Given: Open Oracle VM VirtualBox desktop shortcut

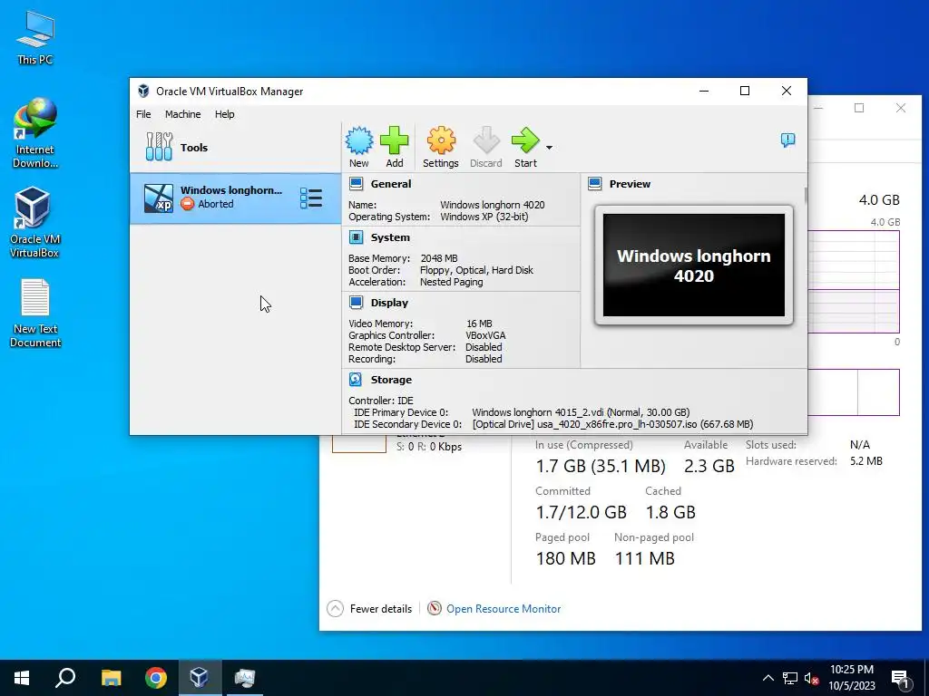Looking at the screenshot, I should (x=34, y=222).
